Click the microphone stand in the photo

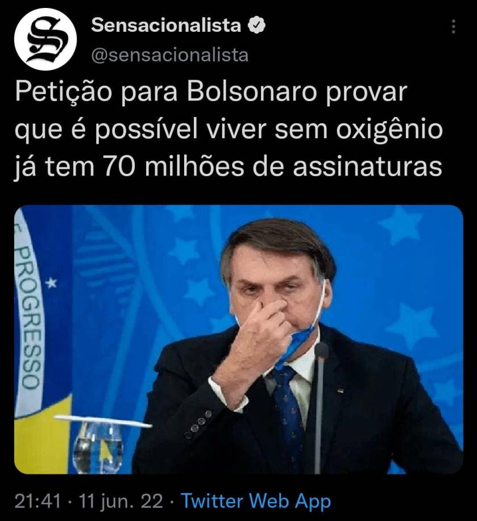(320, 409)
